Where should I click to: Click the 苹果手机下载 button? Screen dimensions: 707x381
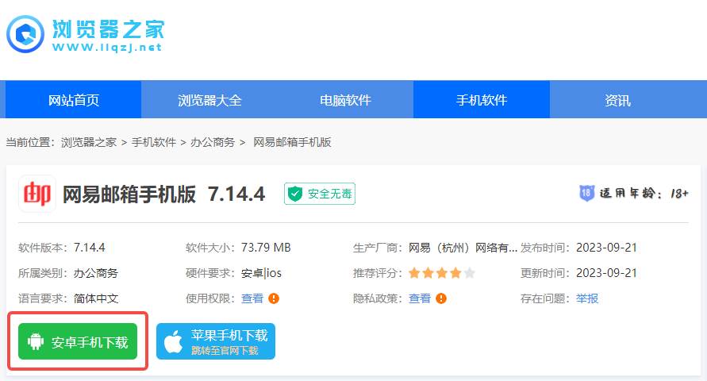click(x=216, y=341)
